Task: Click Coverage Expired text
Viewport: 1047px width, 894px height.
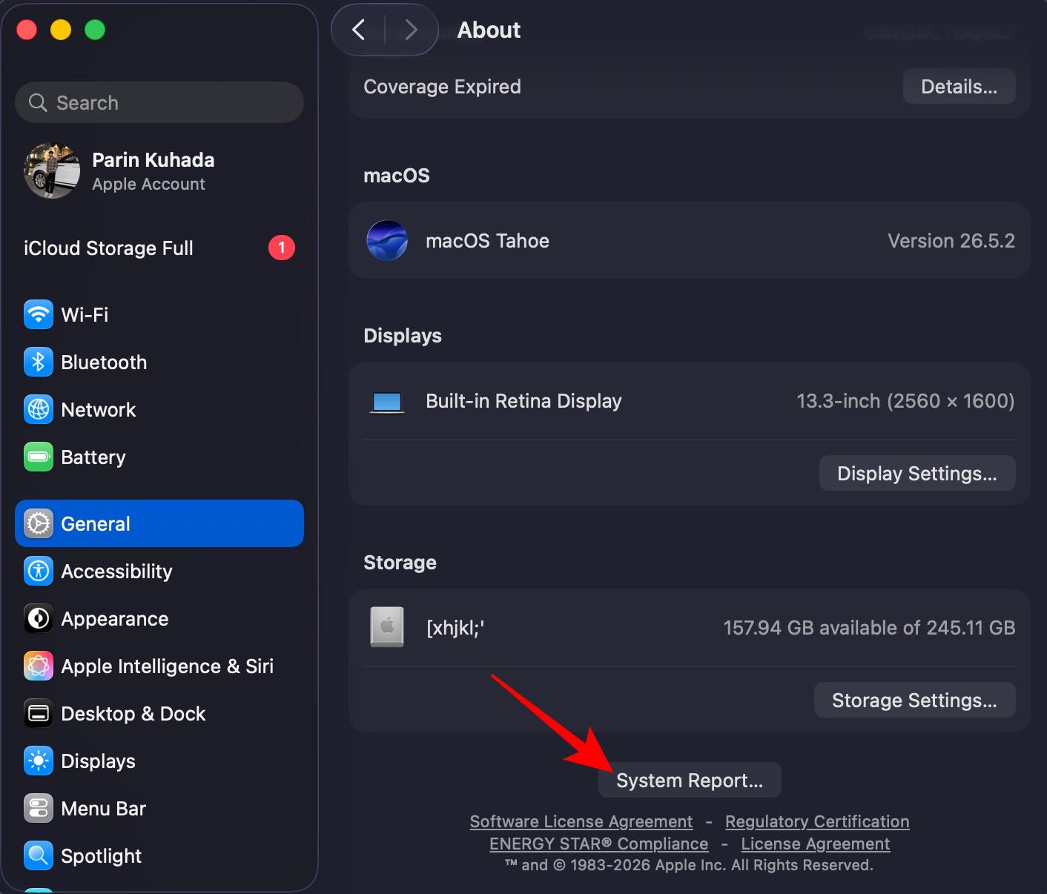Action: (x=442, y=87)
